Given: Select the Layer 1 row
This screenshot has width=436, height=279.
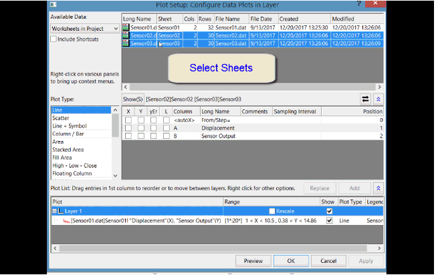Looking at the screenshot, I should click(217, 212).
